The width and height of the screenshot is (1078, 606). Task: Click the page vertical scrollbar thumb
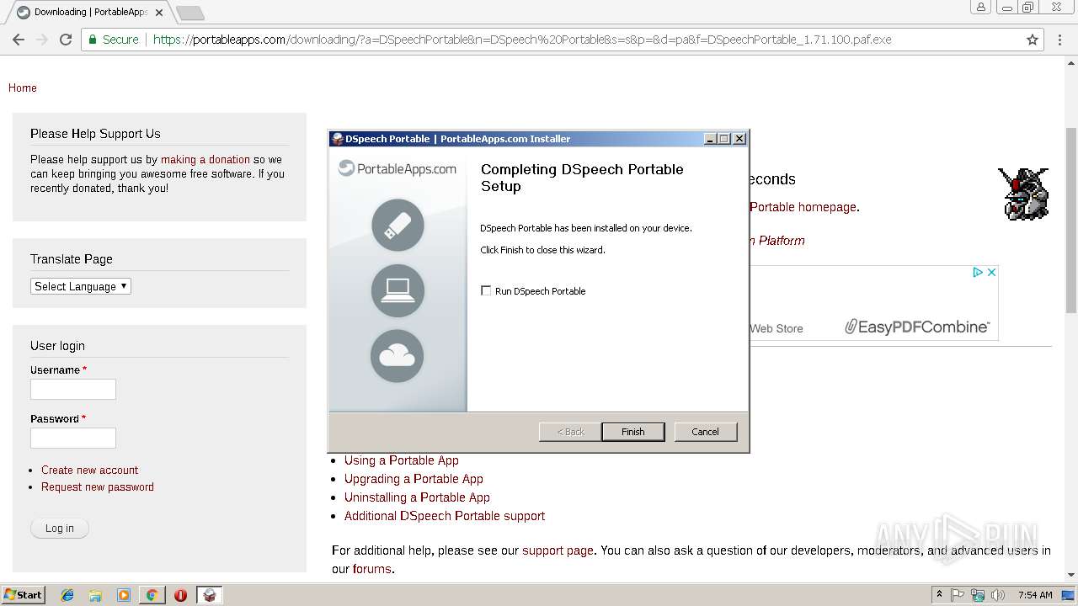(x=1071, y=219)
